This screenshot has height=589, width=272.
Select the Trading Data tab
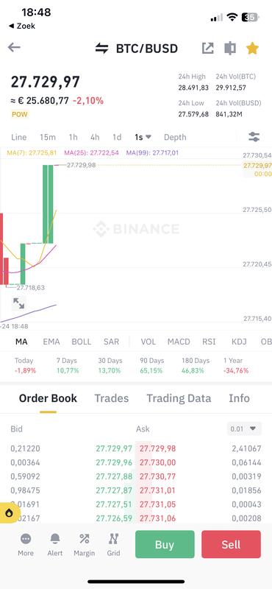click(179, 398)
